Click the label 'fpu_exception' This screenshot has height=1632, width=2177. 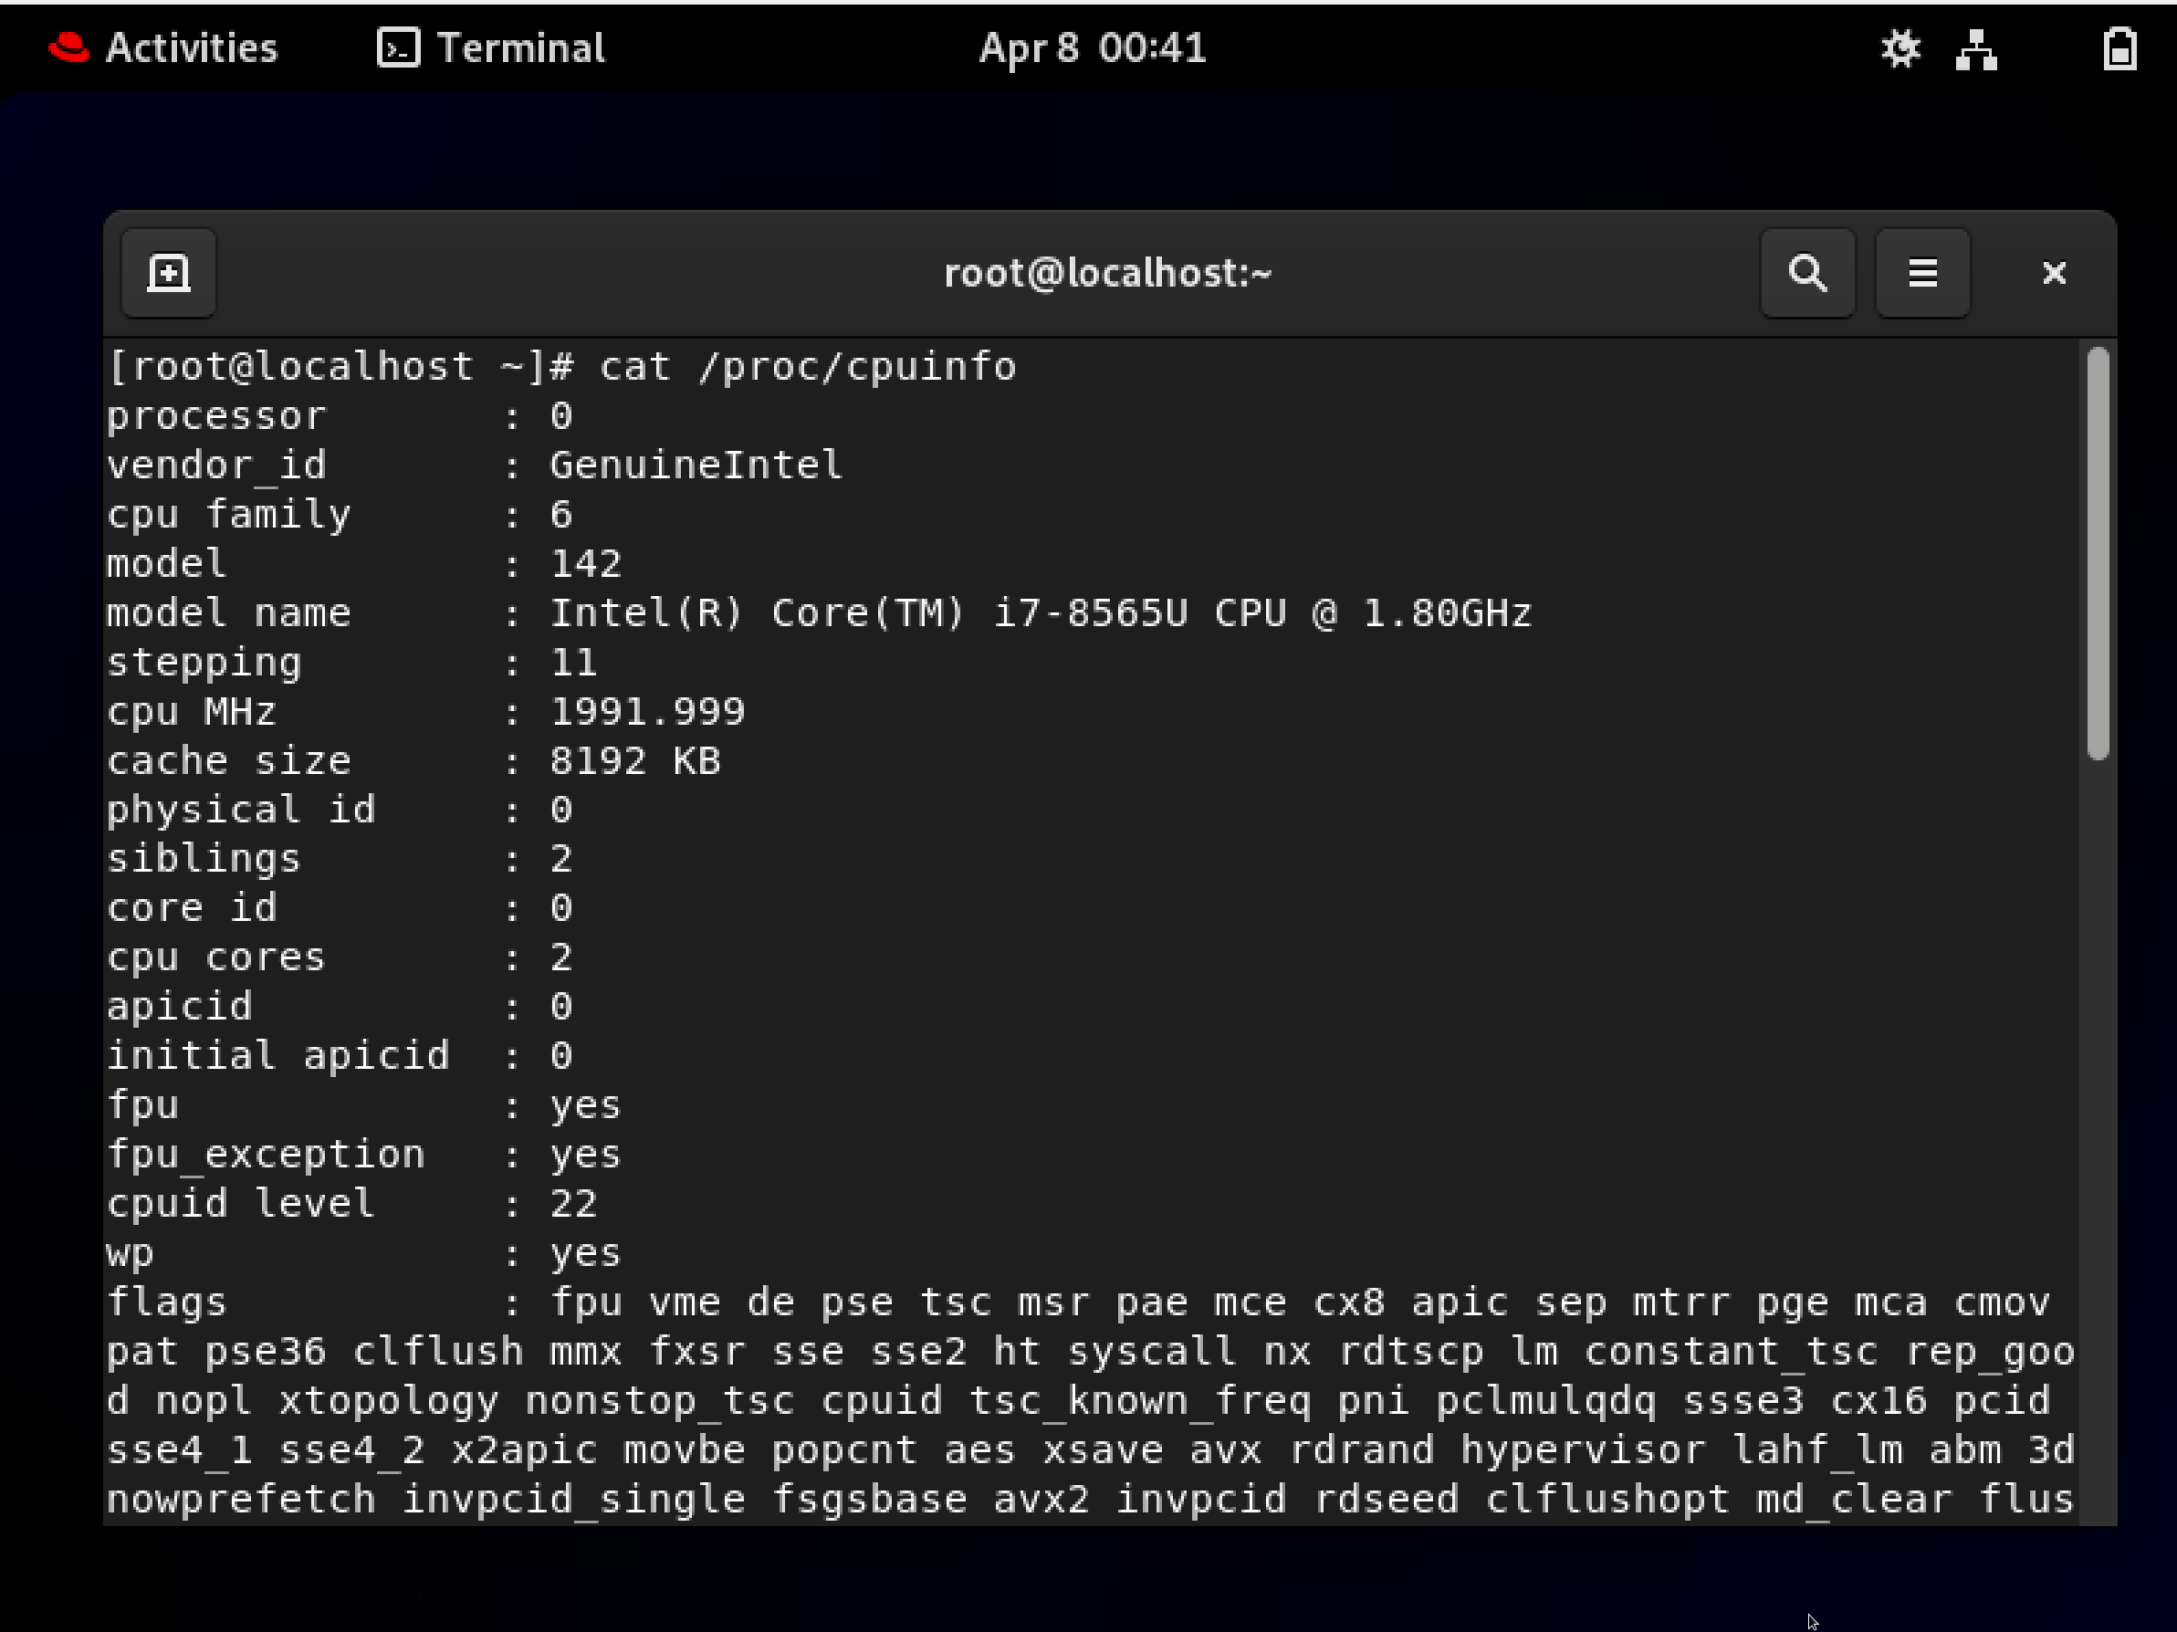266,1155
